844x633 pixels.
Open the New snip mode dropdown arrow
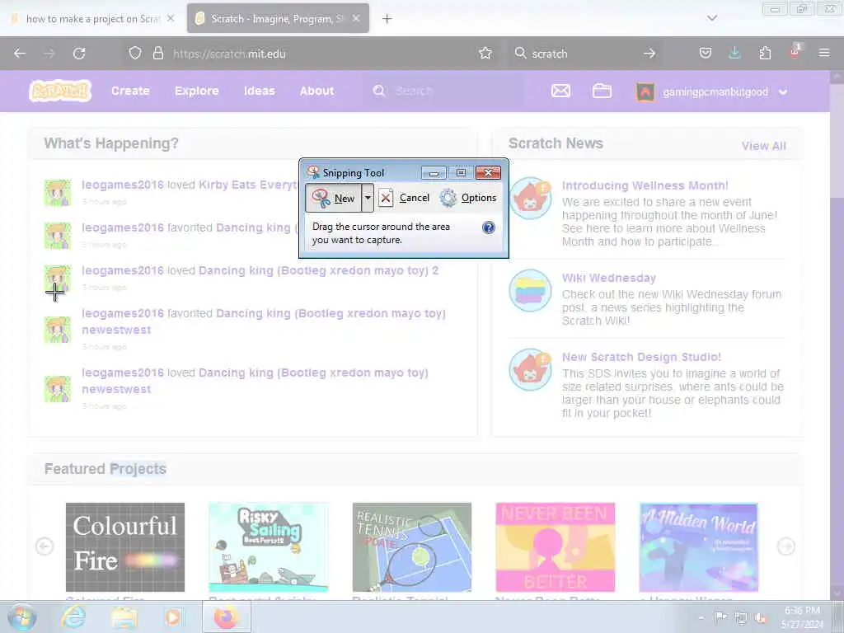[x=368, y=198]
